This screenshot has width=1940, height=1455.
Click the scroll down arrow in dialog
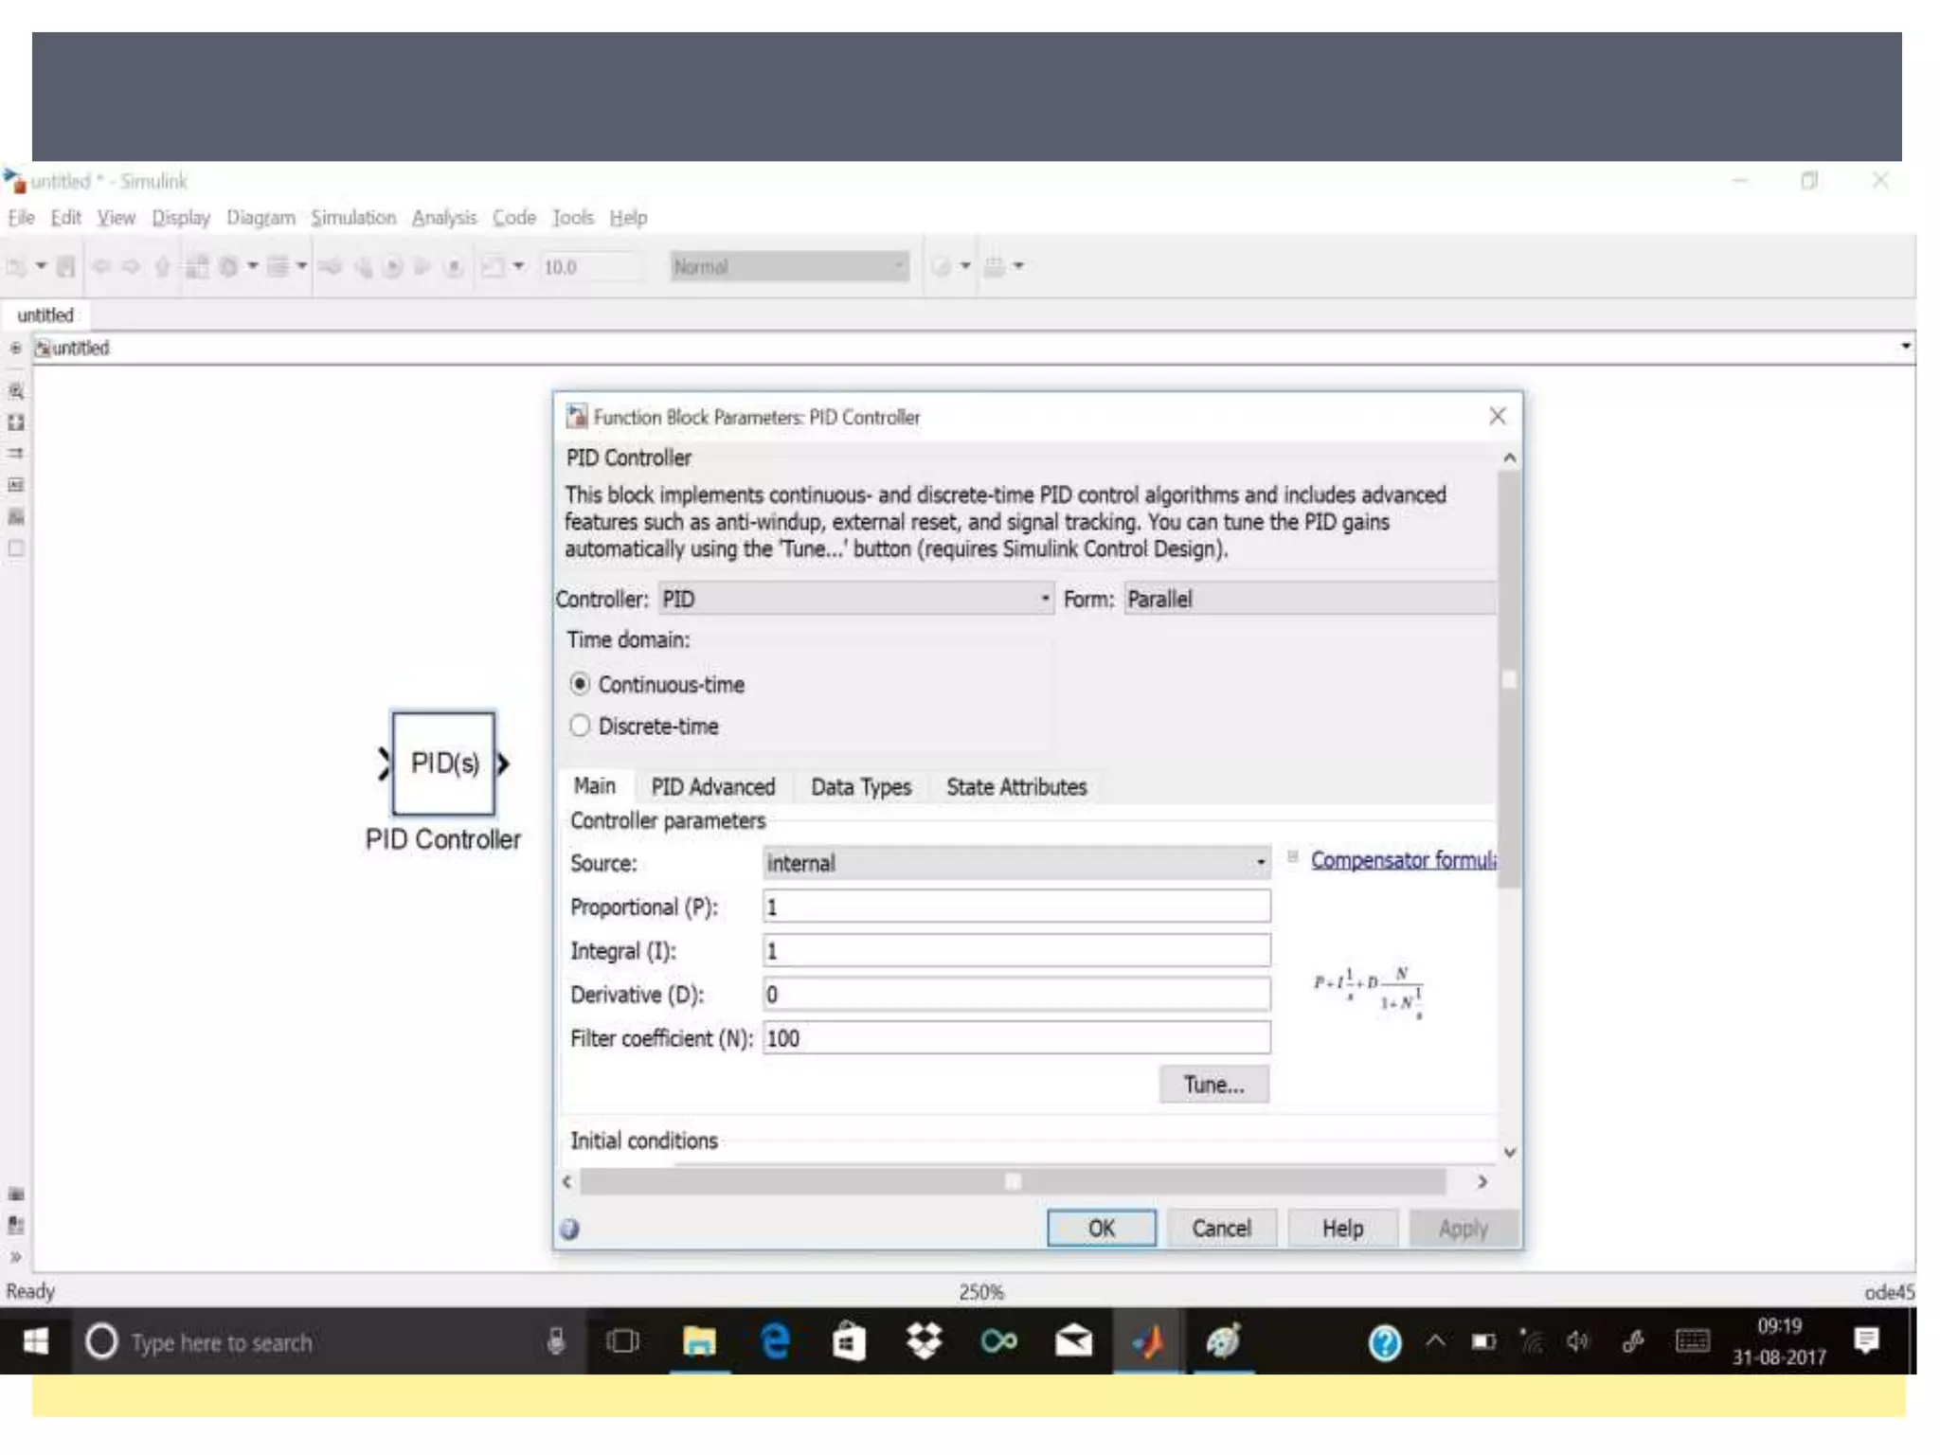point(1510,1153)
